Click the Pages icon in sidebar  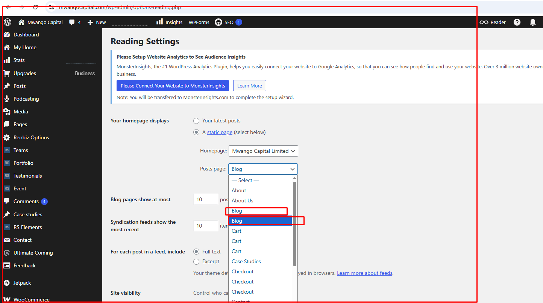pos(7,124)
